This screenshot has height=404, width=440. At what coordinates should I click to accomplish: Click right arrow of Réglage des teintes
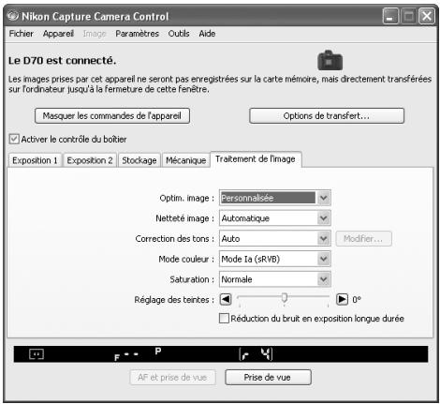342,299
